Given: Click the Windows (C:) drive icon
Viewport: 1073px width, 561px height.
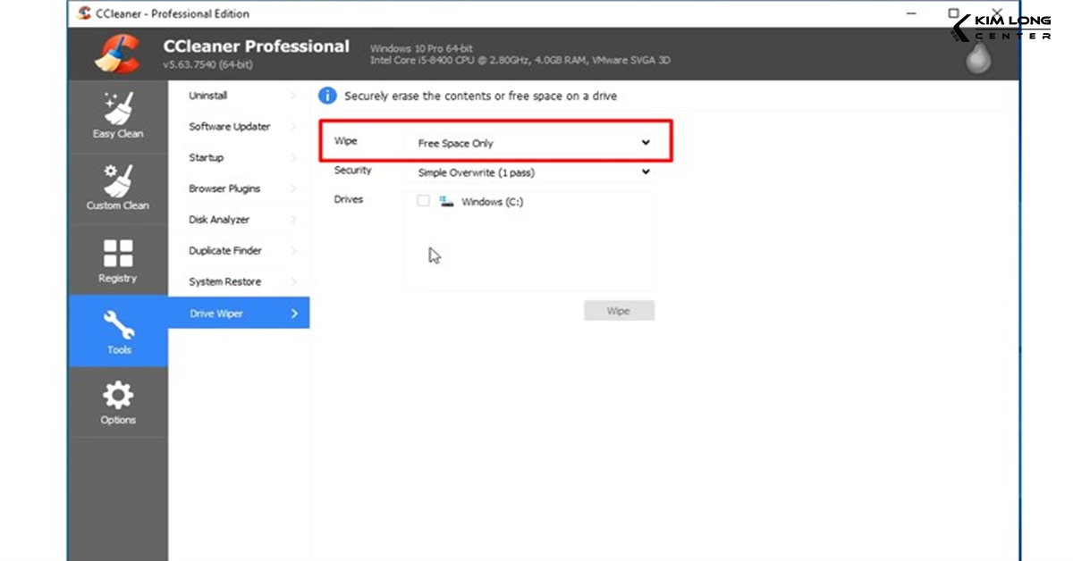Looking at the screenshot, I should [446, 202].
